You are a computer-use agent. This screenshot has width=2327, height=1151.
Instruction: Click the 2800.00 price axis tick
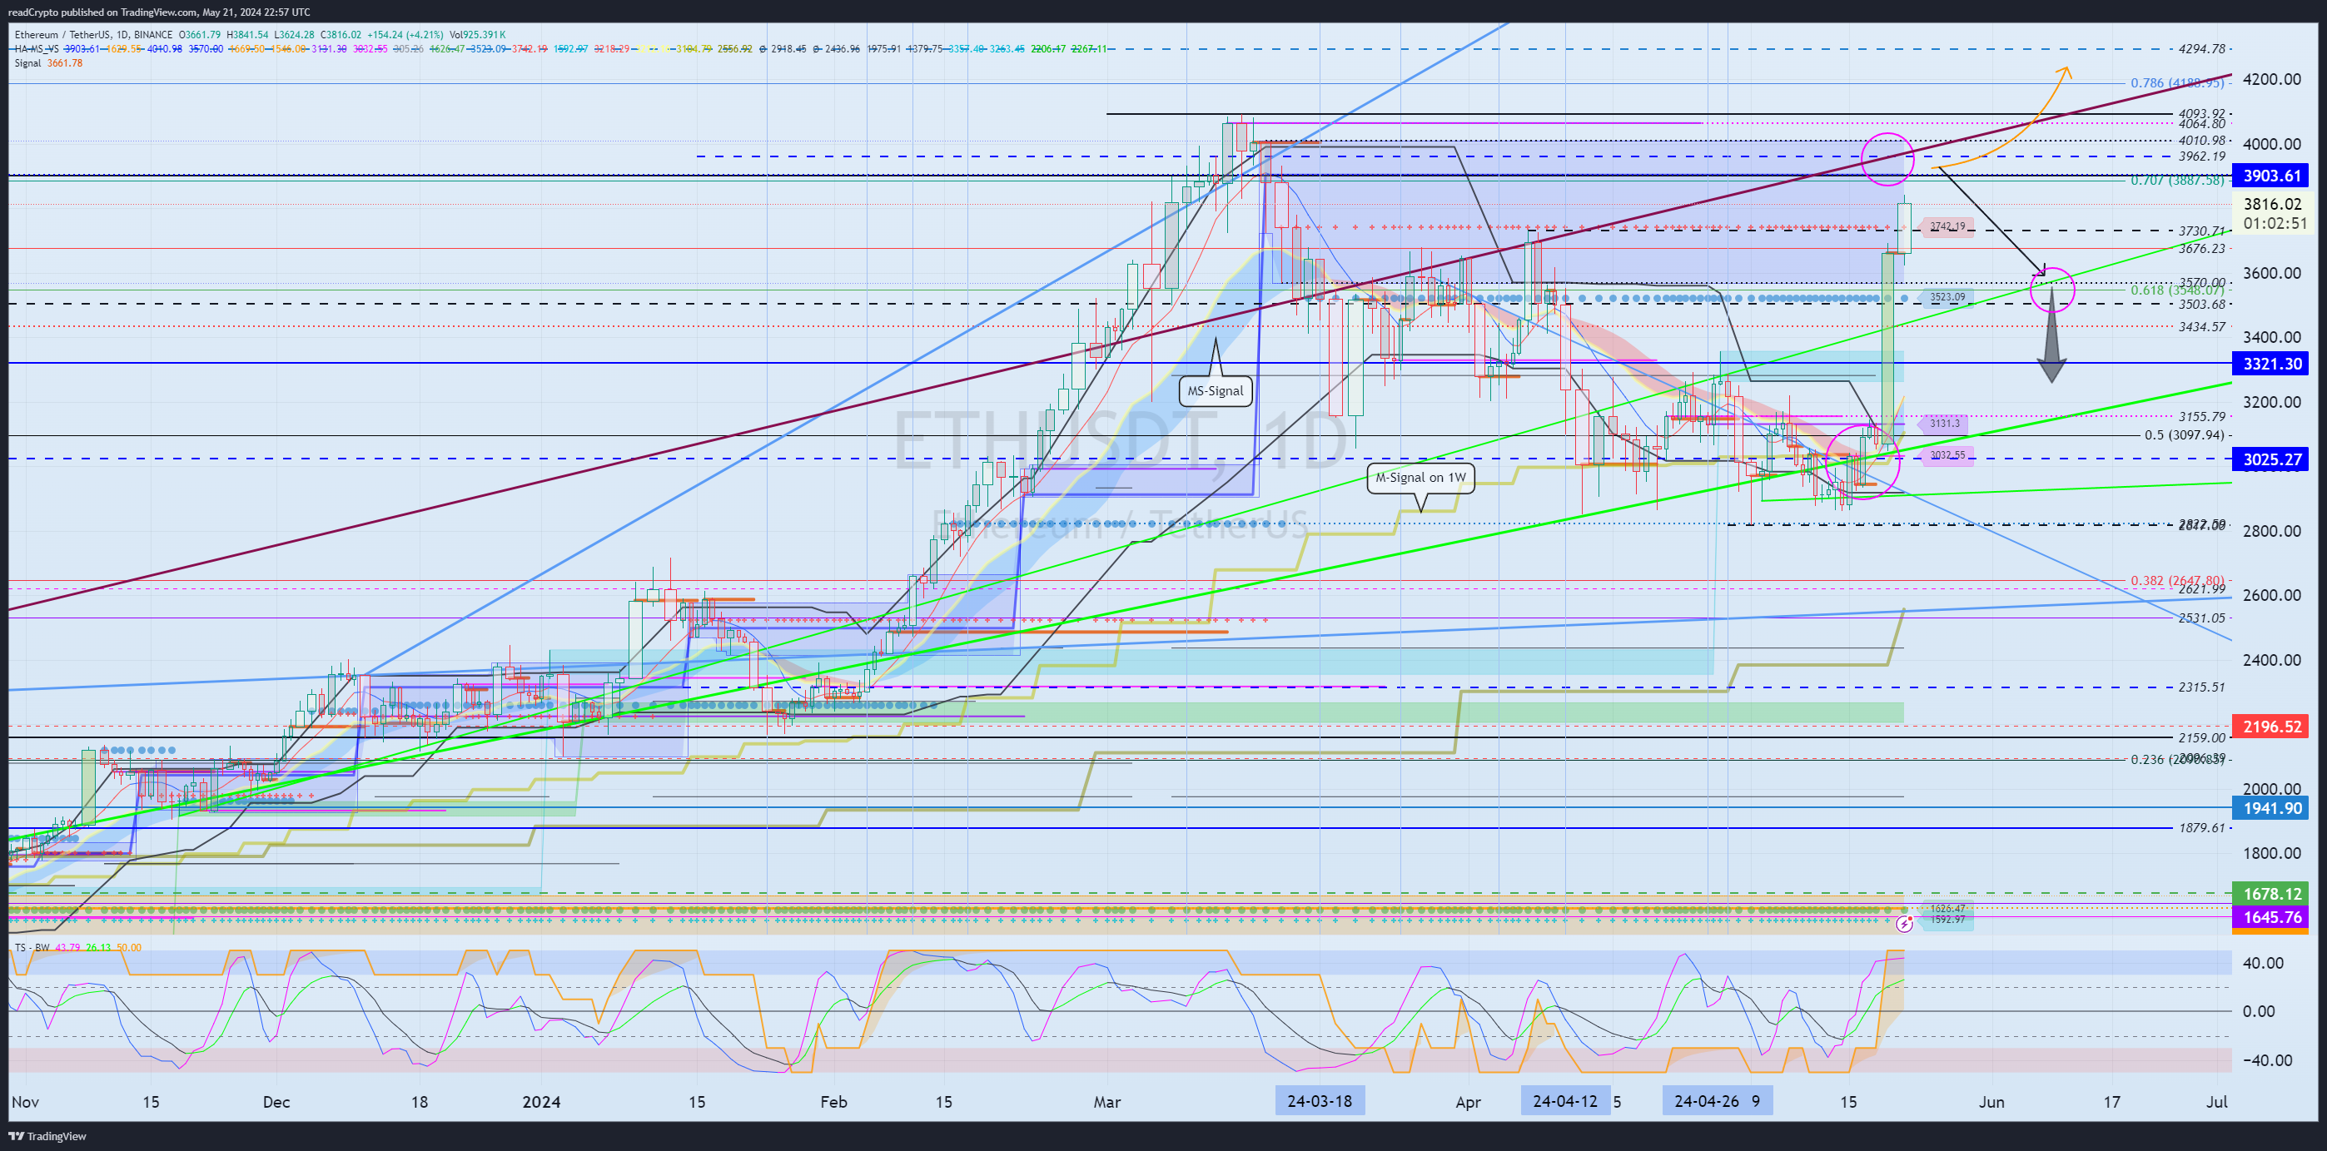click(x=2271, y=531)
